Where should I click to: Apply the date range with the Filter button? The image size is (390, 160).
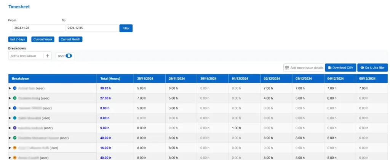pyautogui.click(x=126, y=28)
